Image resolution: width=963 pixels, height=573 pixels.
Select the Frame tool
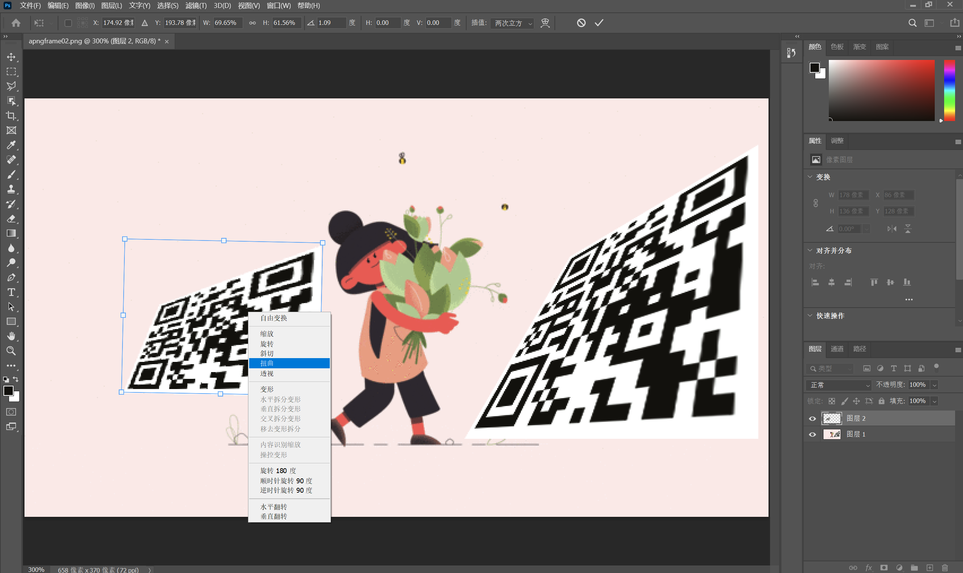[11, 130]
